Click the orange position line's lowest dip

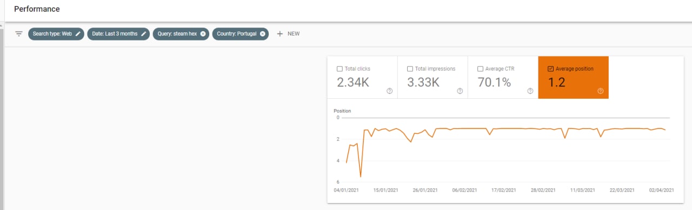tap(361, 177)
